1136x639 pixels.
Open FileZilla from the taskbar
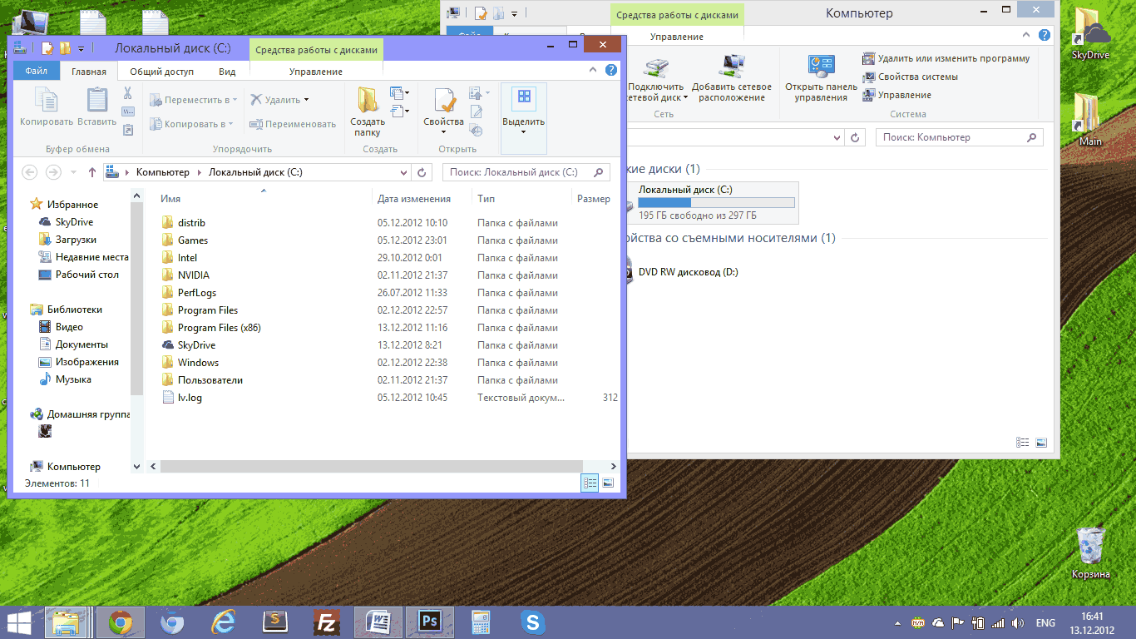(328, 622)
